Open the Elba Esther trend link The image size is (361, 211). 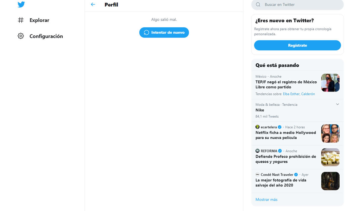pos(291,94)
